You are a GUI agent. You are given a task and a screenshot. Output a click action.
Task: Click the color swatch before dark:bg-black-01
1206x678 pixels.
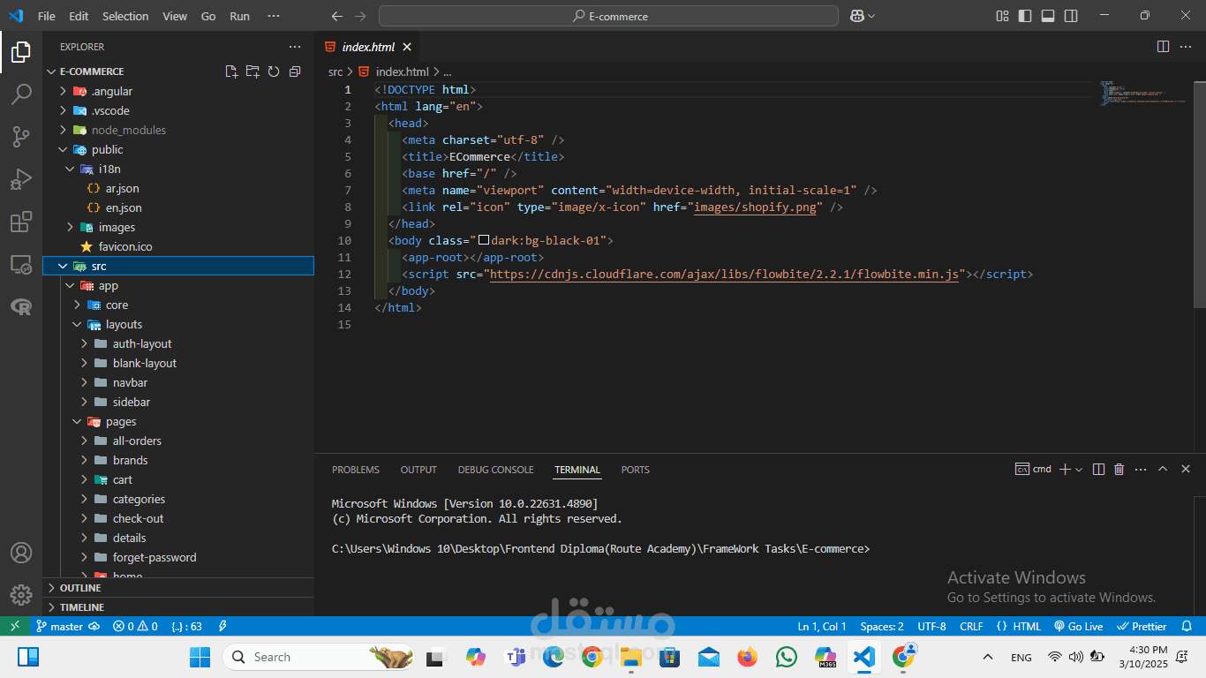pyautogui.click(x=484, y=240)
